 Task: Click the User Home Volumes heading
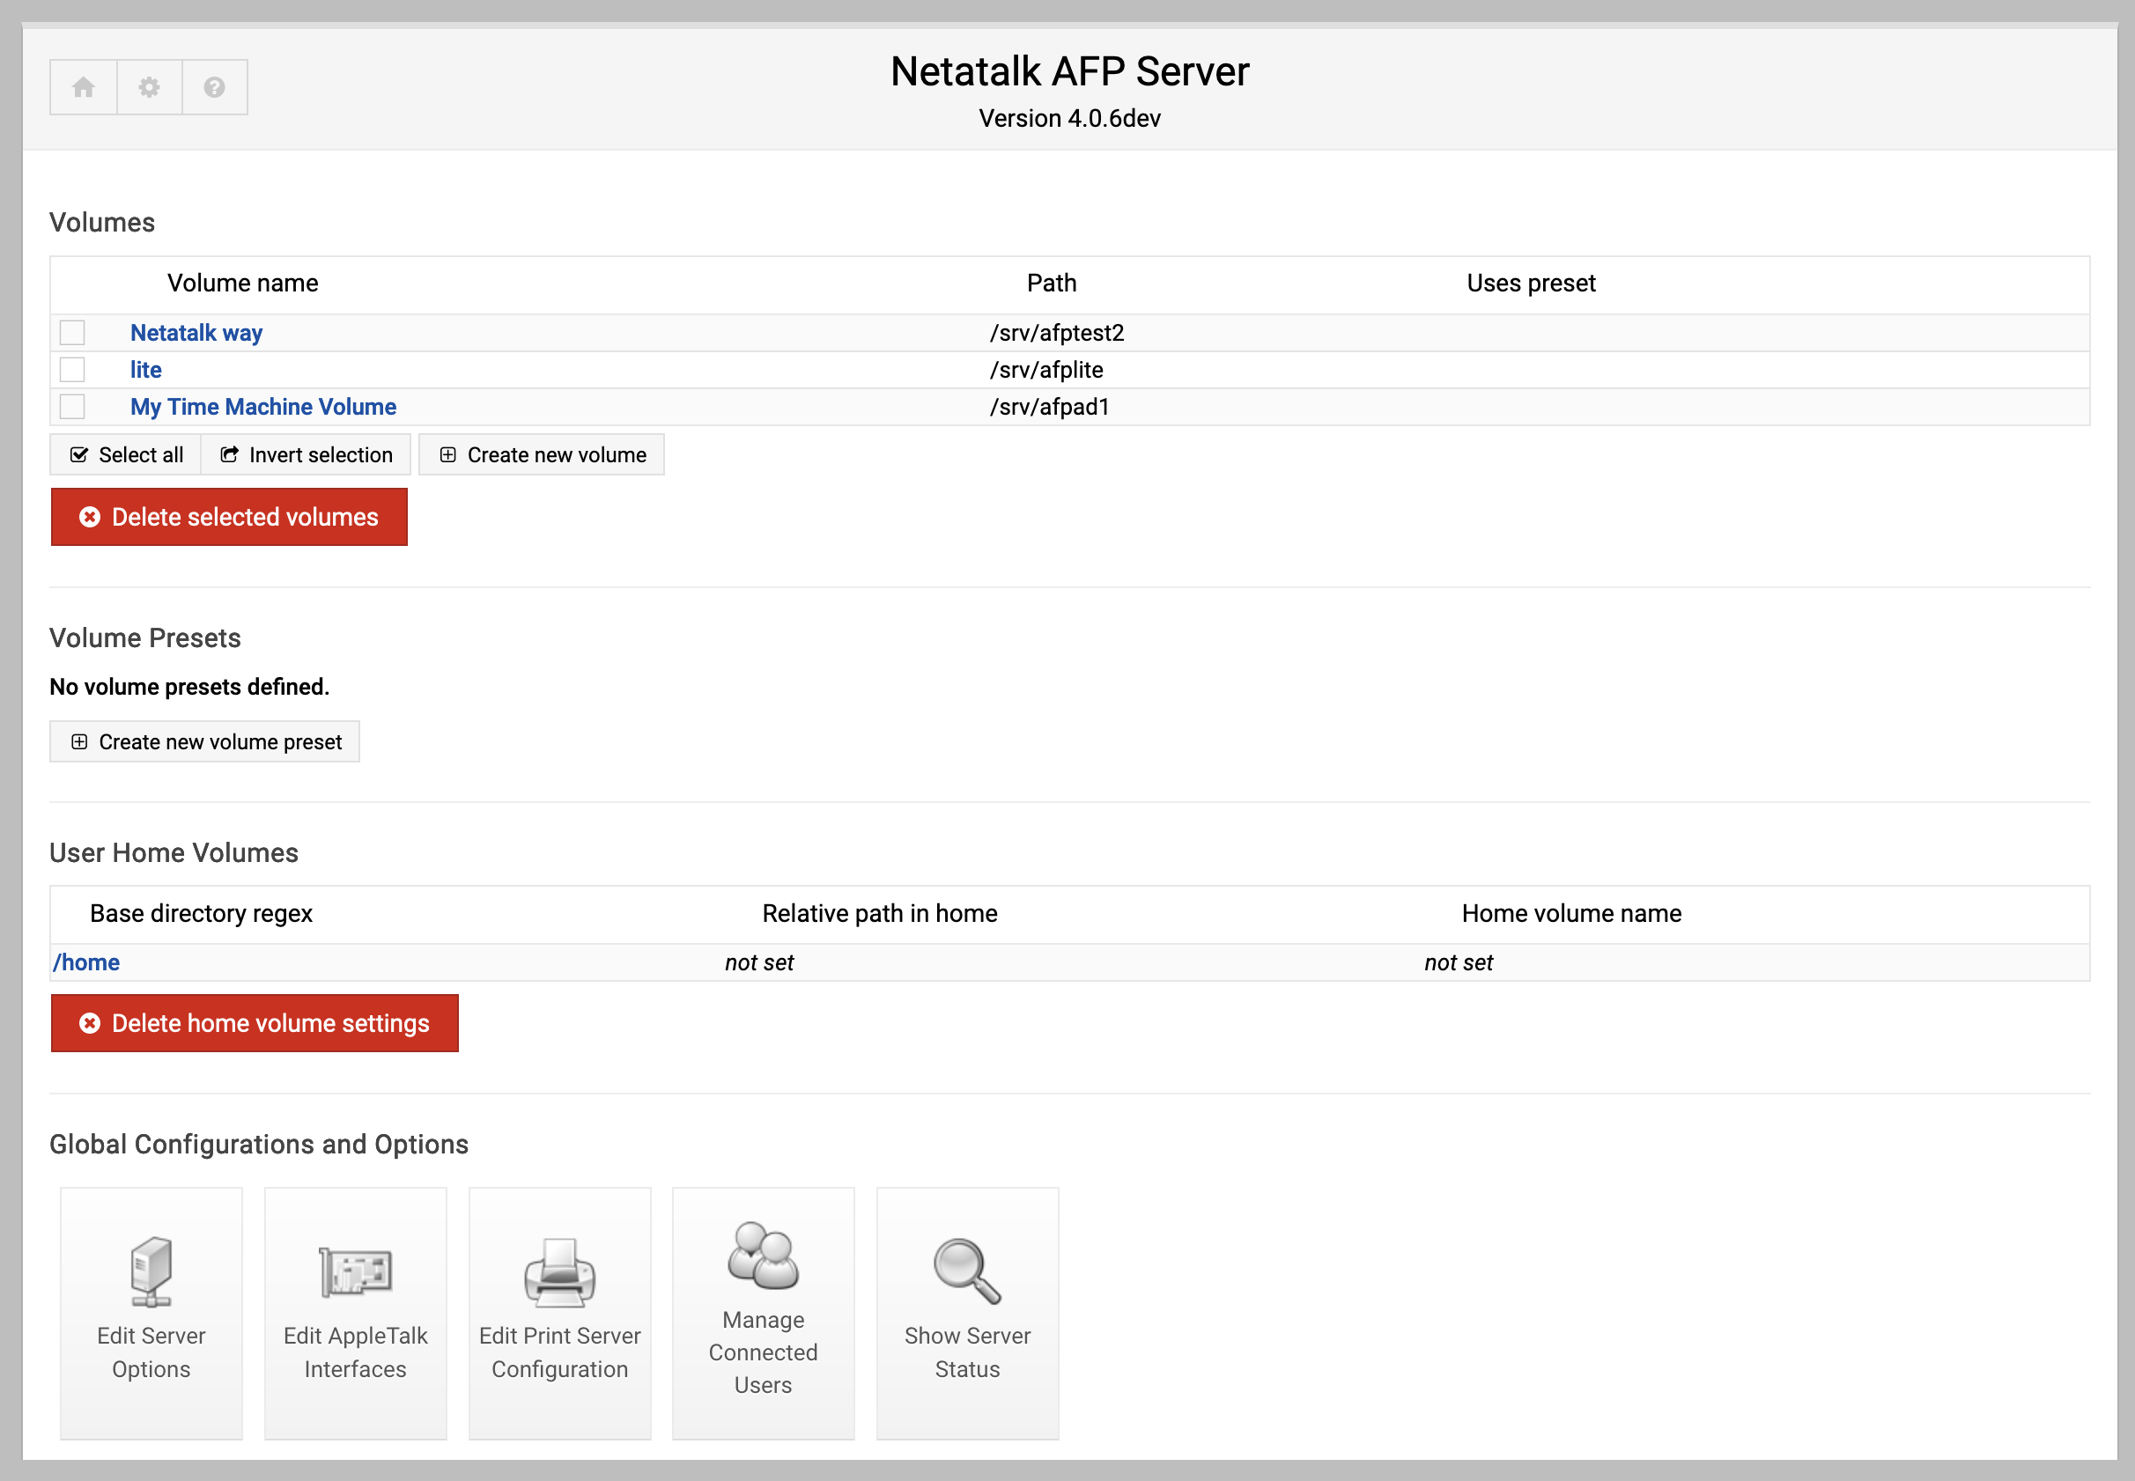click(x=174, y=853)
